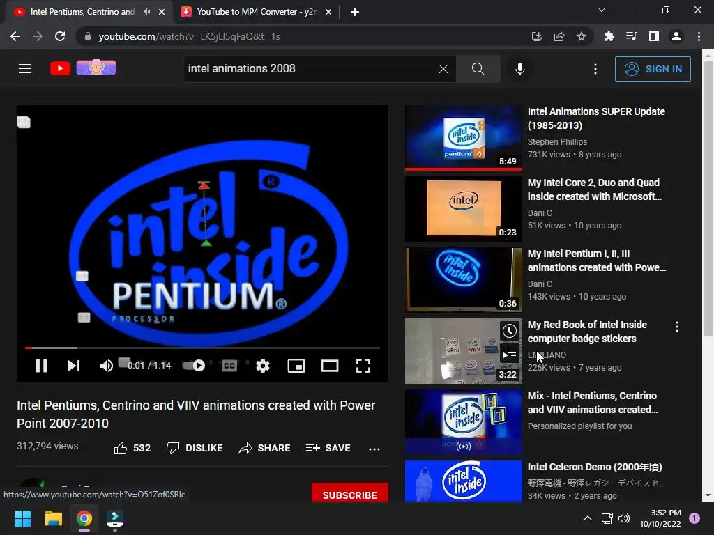Focus the address bar URL
714x535 pixels.
190,36
